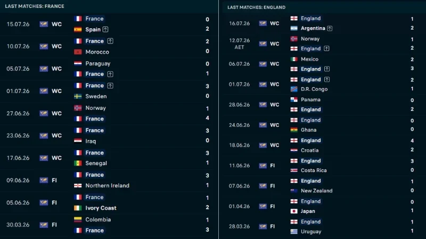The height and width of the screenshot is (239, 426).
Task: Click the competition icon for 11.06.26 match
Action: coord(263,166)
